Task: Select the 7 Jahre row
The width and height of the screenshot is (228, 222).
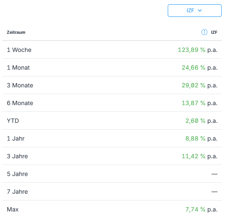Action: coord(112,192)
